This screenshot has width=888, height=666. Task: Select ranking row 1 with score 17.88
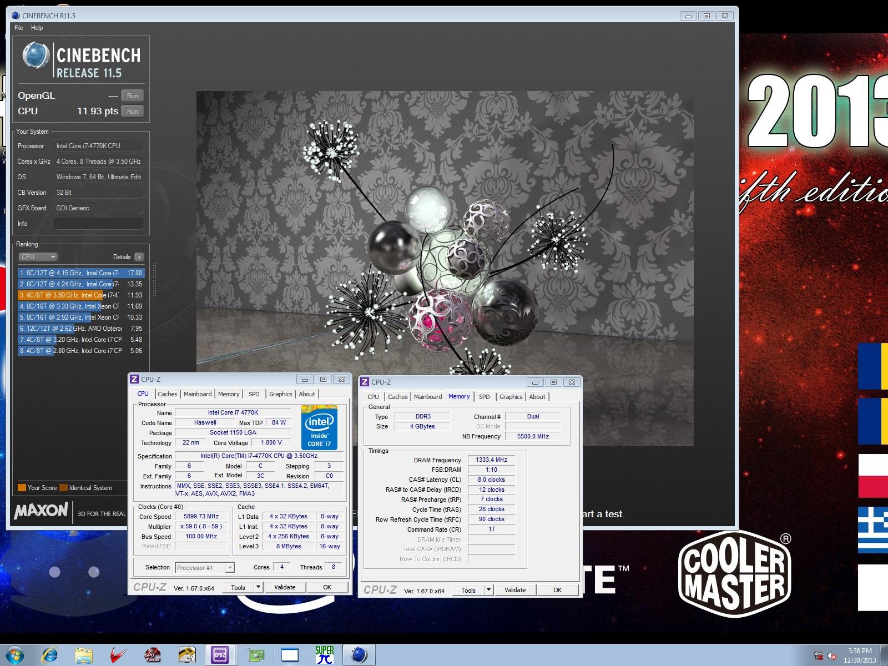(81, 273)
